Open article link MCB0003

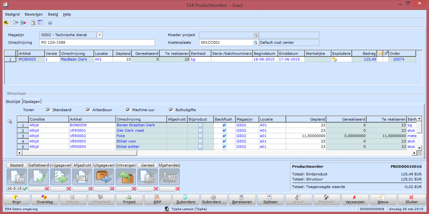coord(27,59)
